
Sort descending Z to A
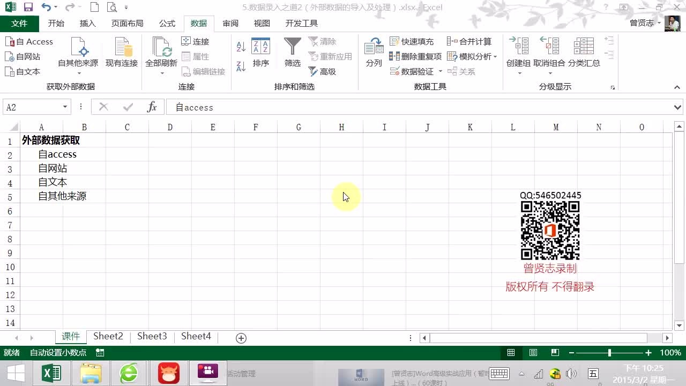pyautogui.click(x=241, y=66)
